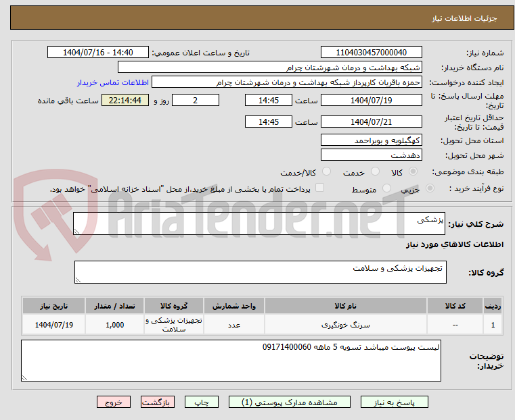Click the واحد شمارش column header

click(x=234, y=306)
